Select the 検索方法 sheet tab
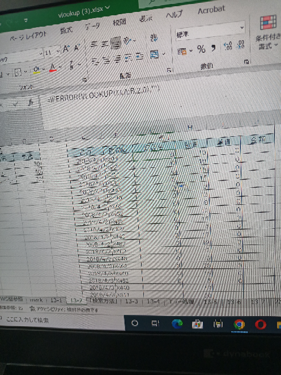281x375 pixels. click(x=104, y=301)
